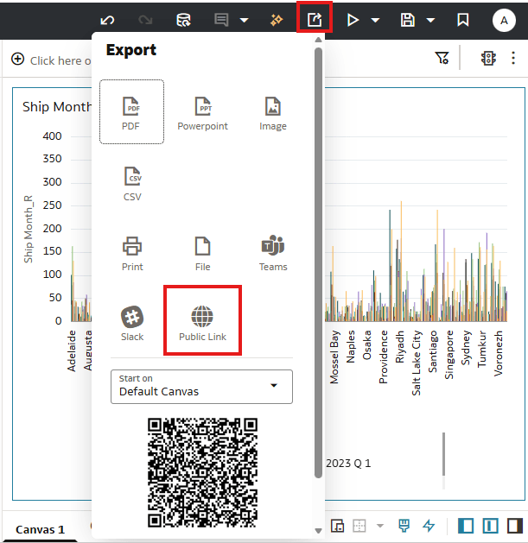
Task: Click the export panel scroll up arrow
Action: [318, 41]
